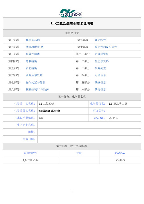
Task: Open the 急救措施 link
Action: [31, 61]
